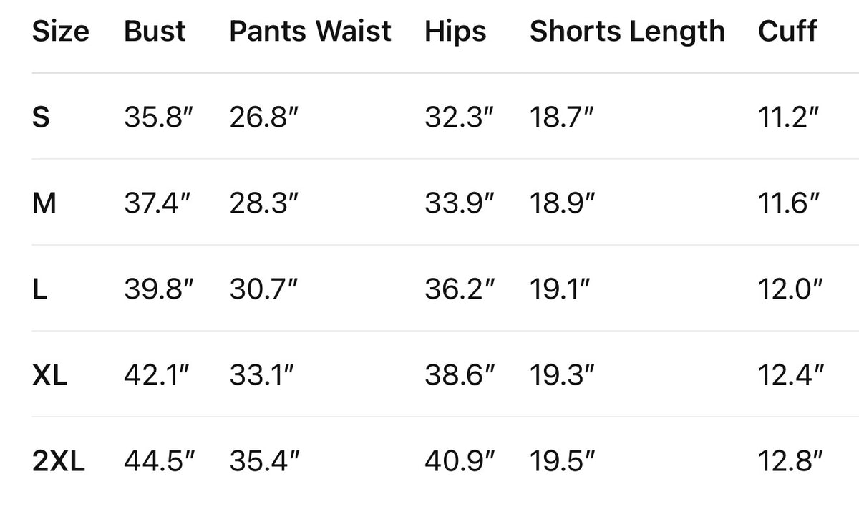Select the Pants Waist column header
Screen dimensions: 859x532
point(310,32)
